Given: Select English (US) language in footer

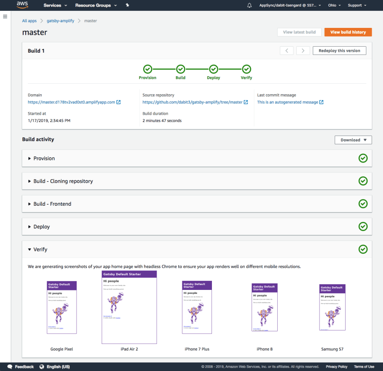Looking at the screenshot, I should pos(58,367).
